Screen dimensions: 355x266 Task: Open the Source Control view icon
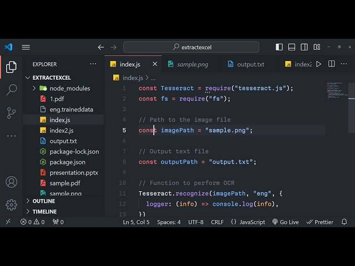[x=11, y=113]
